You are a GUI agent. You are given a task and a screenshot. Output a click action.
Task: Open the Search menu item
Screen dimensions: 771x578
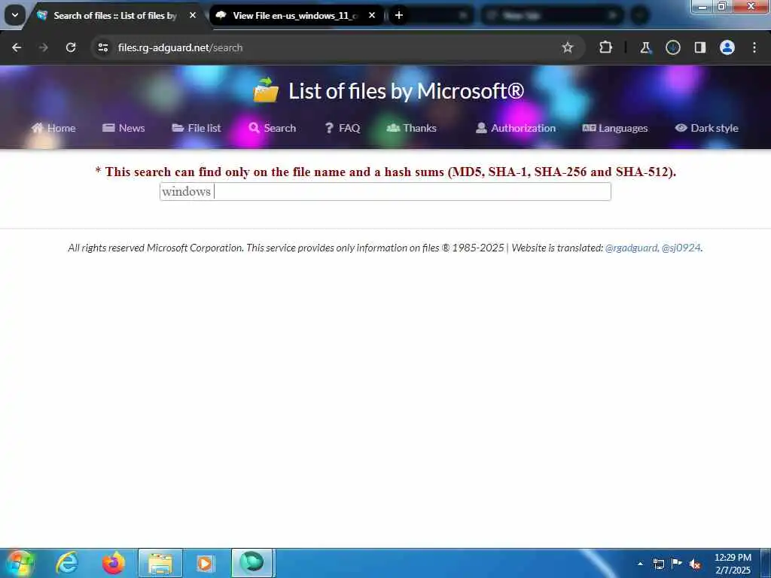(273, 128)
